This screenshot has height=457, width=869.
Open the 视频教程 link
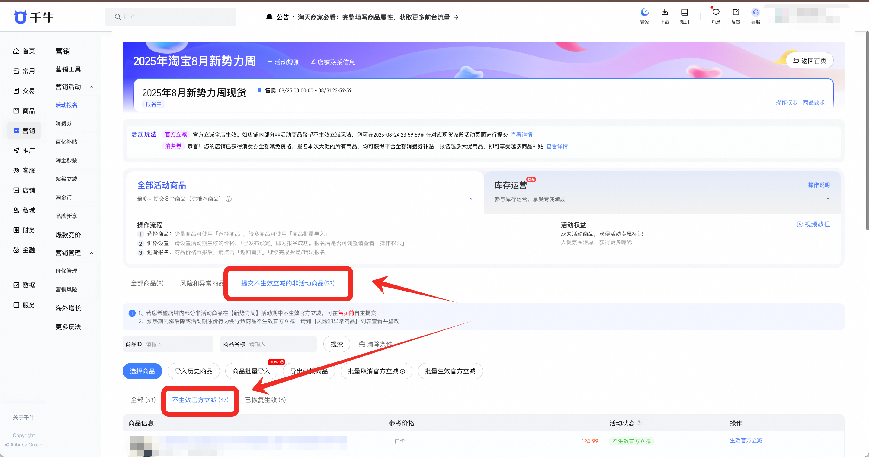pos(813,224)
